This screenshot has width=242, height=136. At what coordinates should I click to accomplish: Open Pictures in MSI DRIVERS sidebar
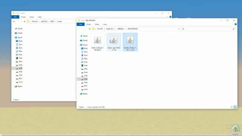[85, 62]
